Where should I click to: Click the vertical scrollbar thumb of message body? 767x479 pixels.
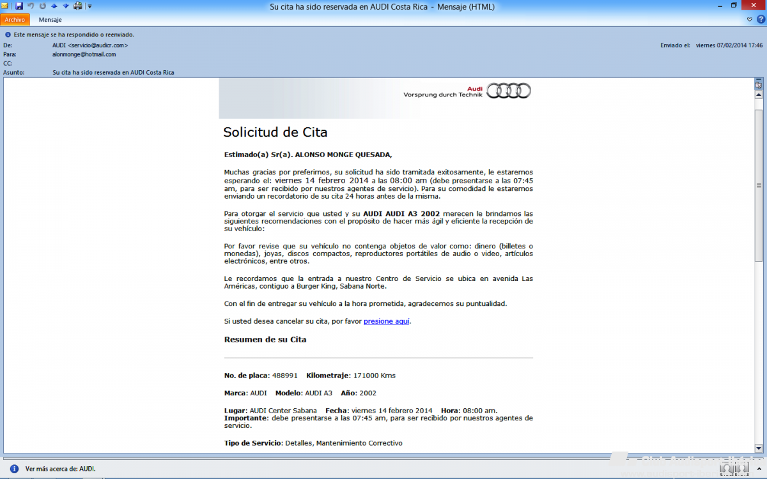(759, 185)
